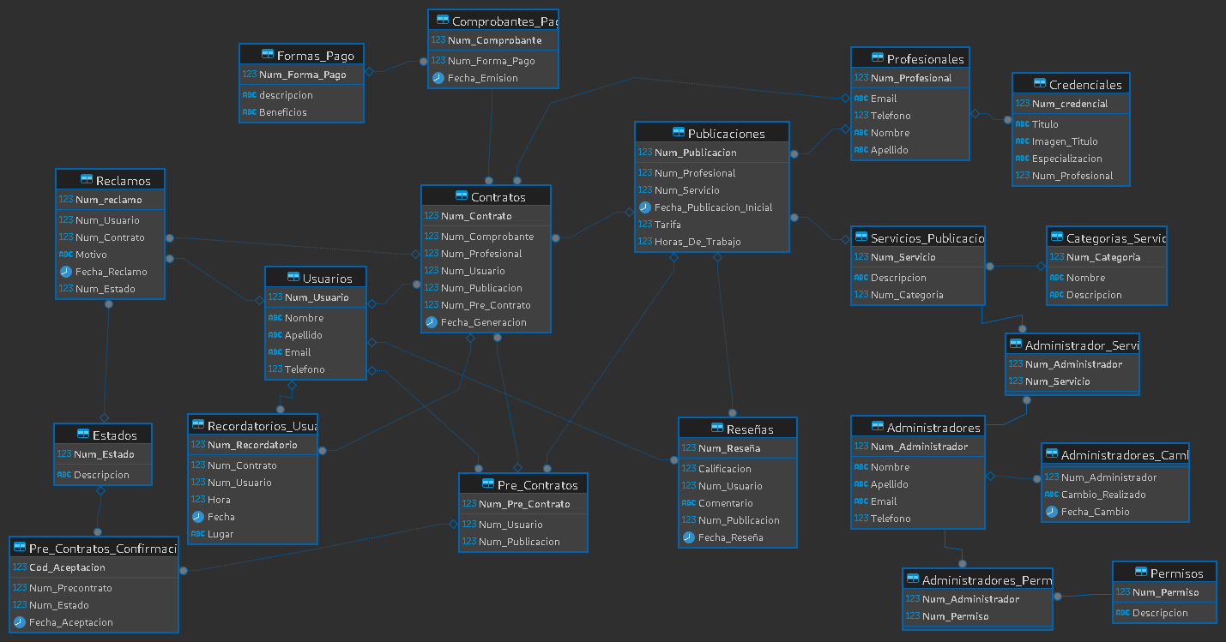Click the datetime icon next to Fecha_Reclamo
The width and height of the screenshot is (1226, 642).
point(65,272)
